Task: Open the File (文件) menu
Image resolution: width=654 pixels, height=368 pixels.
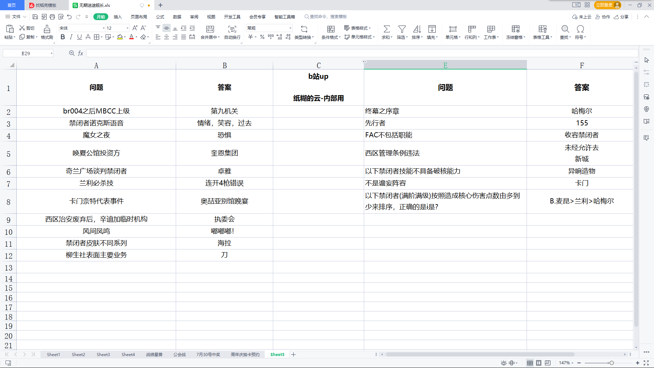Action: [x=16, y=17]
